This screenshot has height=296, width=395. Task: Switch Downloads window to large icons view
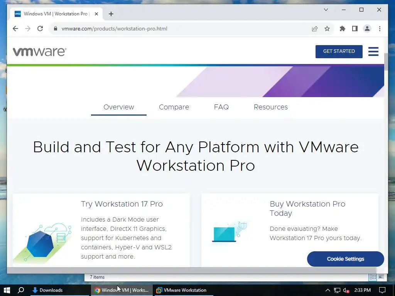tap(381, 277)
